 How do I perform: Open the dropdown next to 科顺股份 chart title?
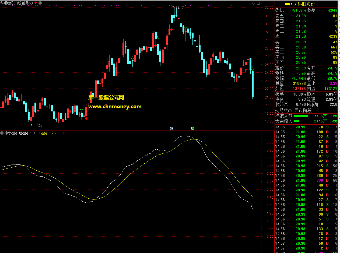coord(40,3)
